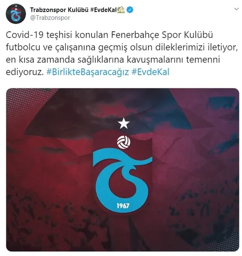
Task: Click the blue verified badge
Action: 130,10
